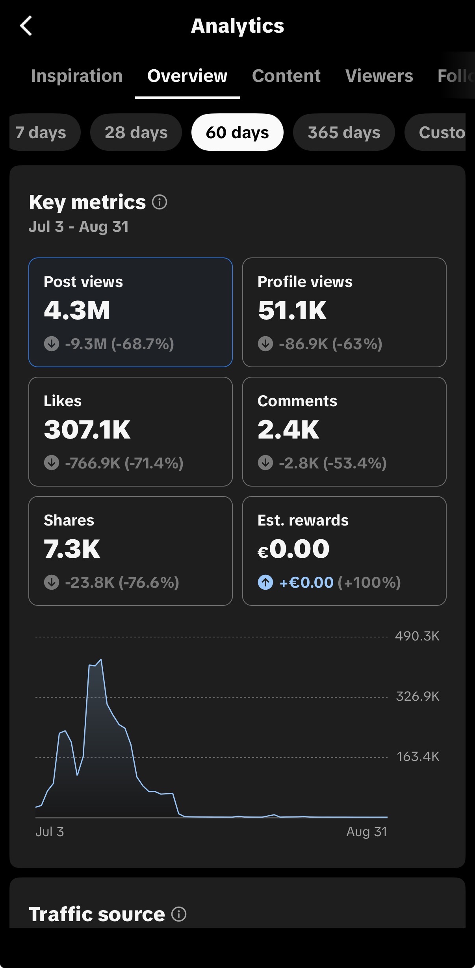The width and height of the screenshot is (475, 968).
Task: Tap the chart peak near 490.3K
Action: coord(101,659)
